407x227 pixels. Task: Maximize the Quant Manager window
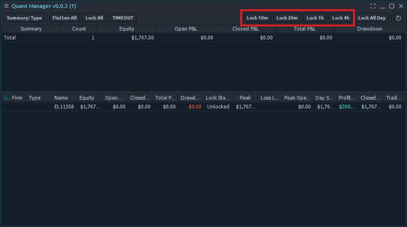click(392, 6)
